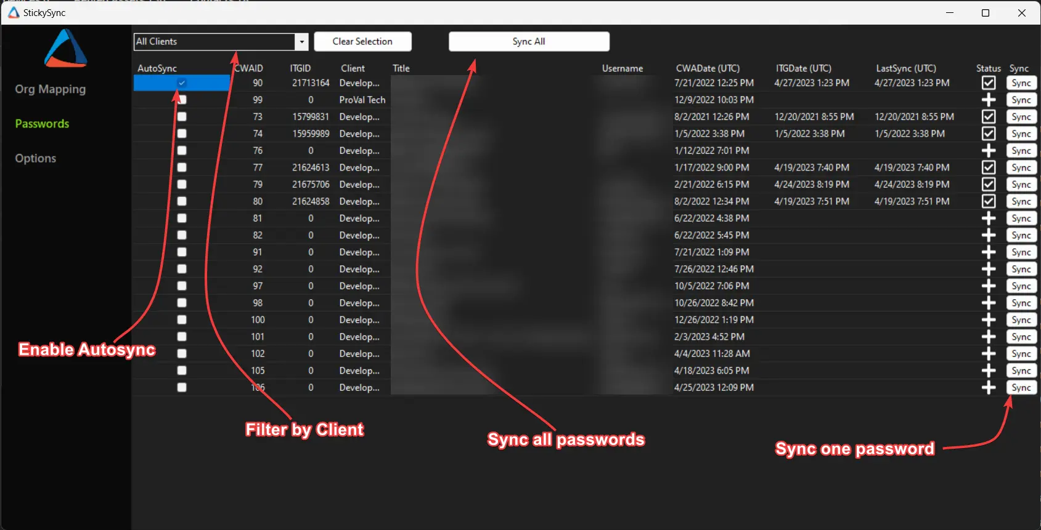The image size is (1041, 530).
Task: Click the status checkmark icon for CWAID 74
Action: click(989, 134)
